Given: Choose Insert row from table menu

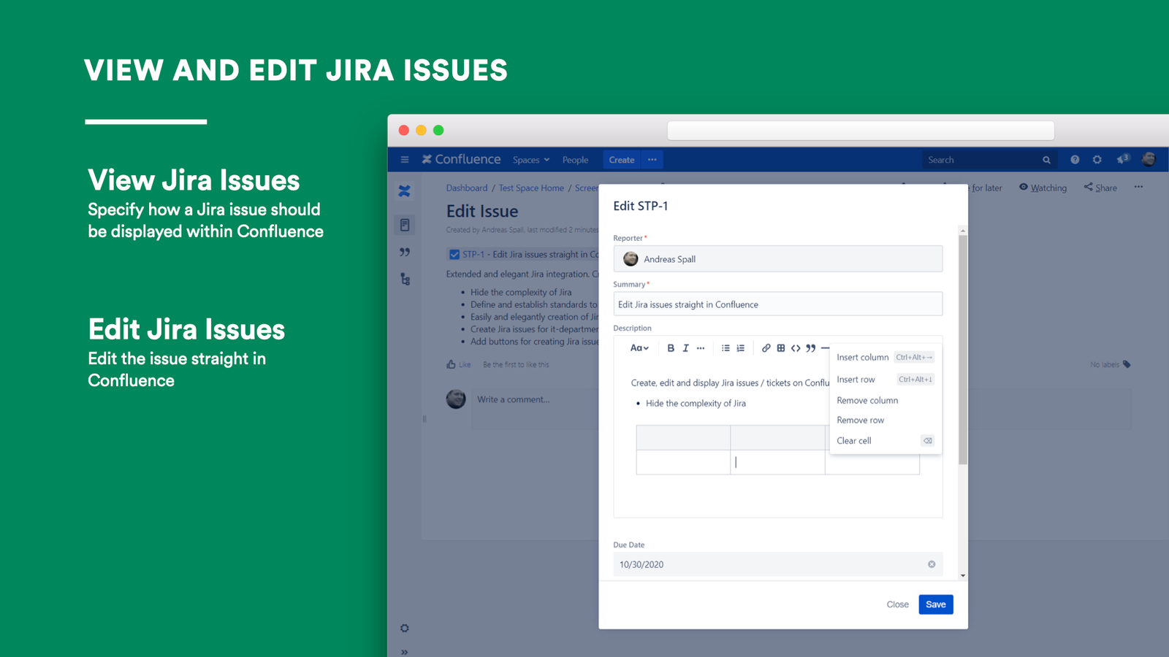Looking at the screenshot, I should pos(886,380).
